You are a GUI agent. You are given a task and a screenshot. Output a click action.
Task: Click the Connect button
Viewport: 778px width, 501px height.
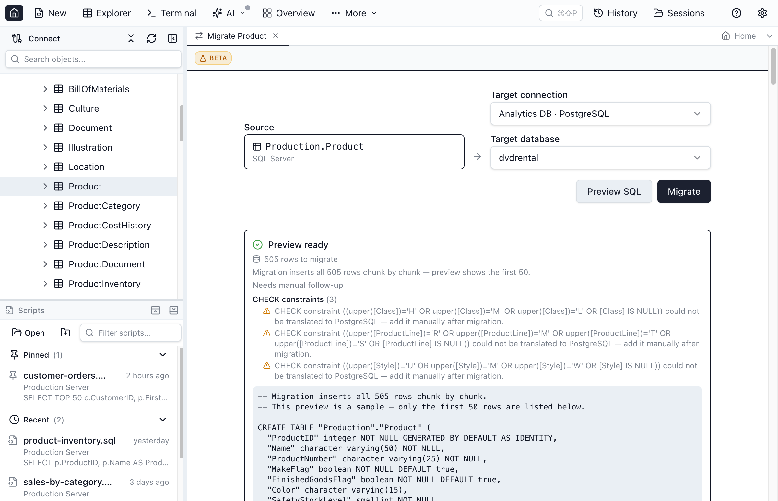pyautogui.click(x=36, y=38)
